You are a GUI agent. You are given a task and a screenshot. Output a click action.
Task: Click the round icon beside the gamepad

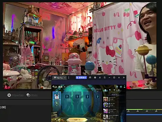[95, 78]
